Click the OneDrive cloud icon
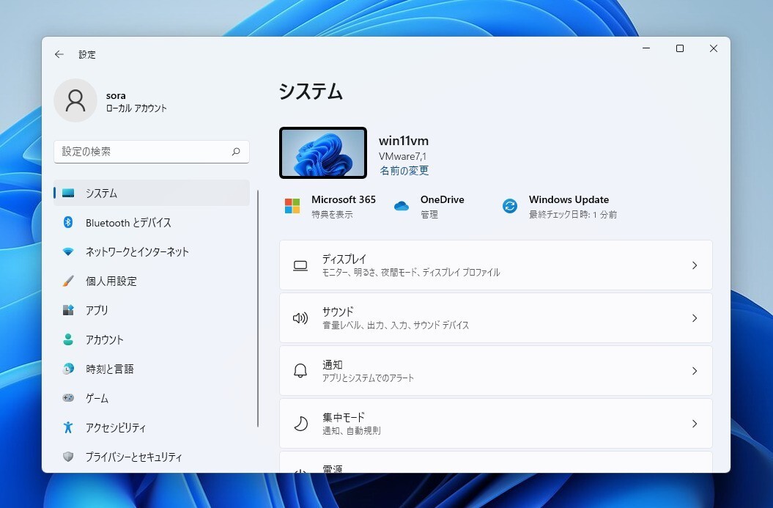773x508 pixels. point(401,206)
